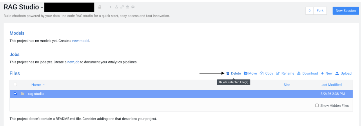Sort files by Name column

point(36,85)
